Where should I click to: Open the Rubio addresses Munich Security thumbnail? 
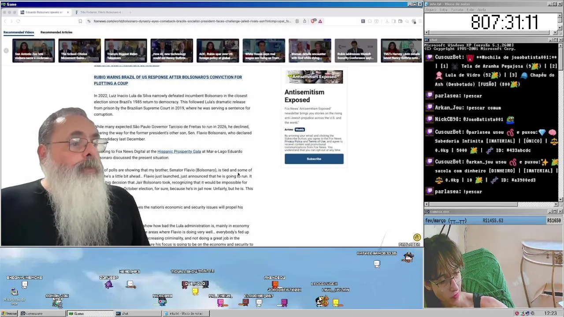coord(356,51)
